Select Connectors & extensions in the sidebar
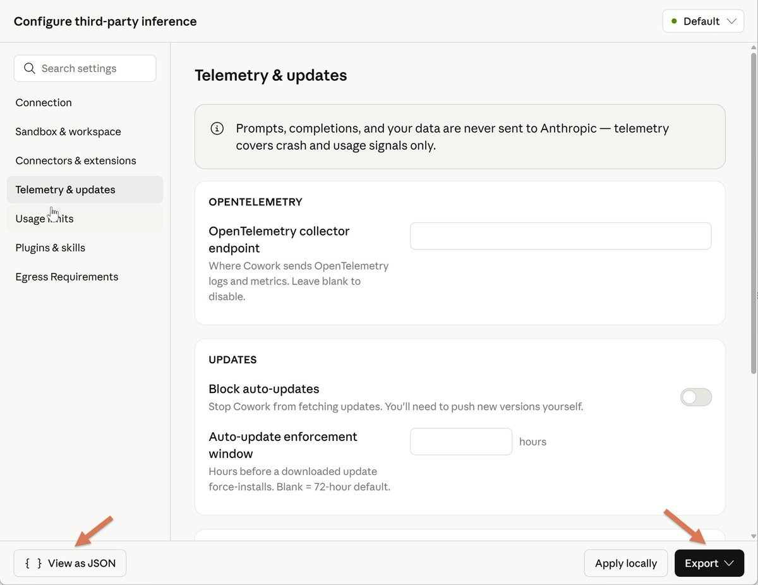Viewport: 758px width, 585px height. click(85, 160)
